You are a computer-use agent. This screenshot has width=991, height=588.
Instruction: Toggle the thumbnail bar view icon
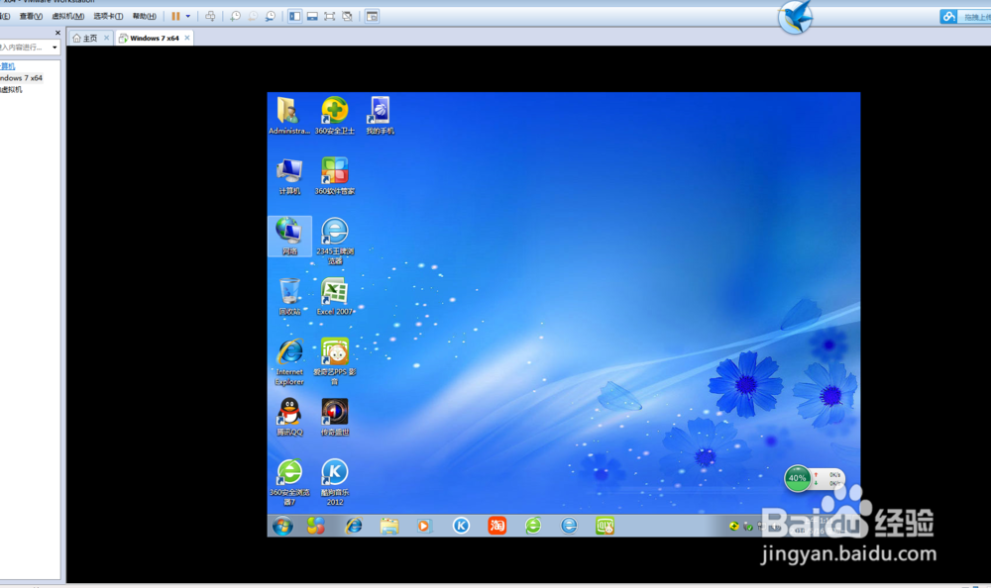[x=312, y=17]
